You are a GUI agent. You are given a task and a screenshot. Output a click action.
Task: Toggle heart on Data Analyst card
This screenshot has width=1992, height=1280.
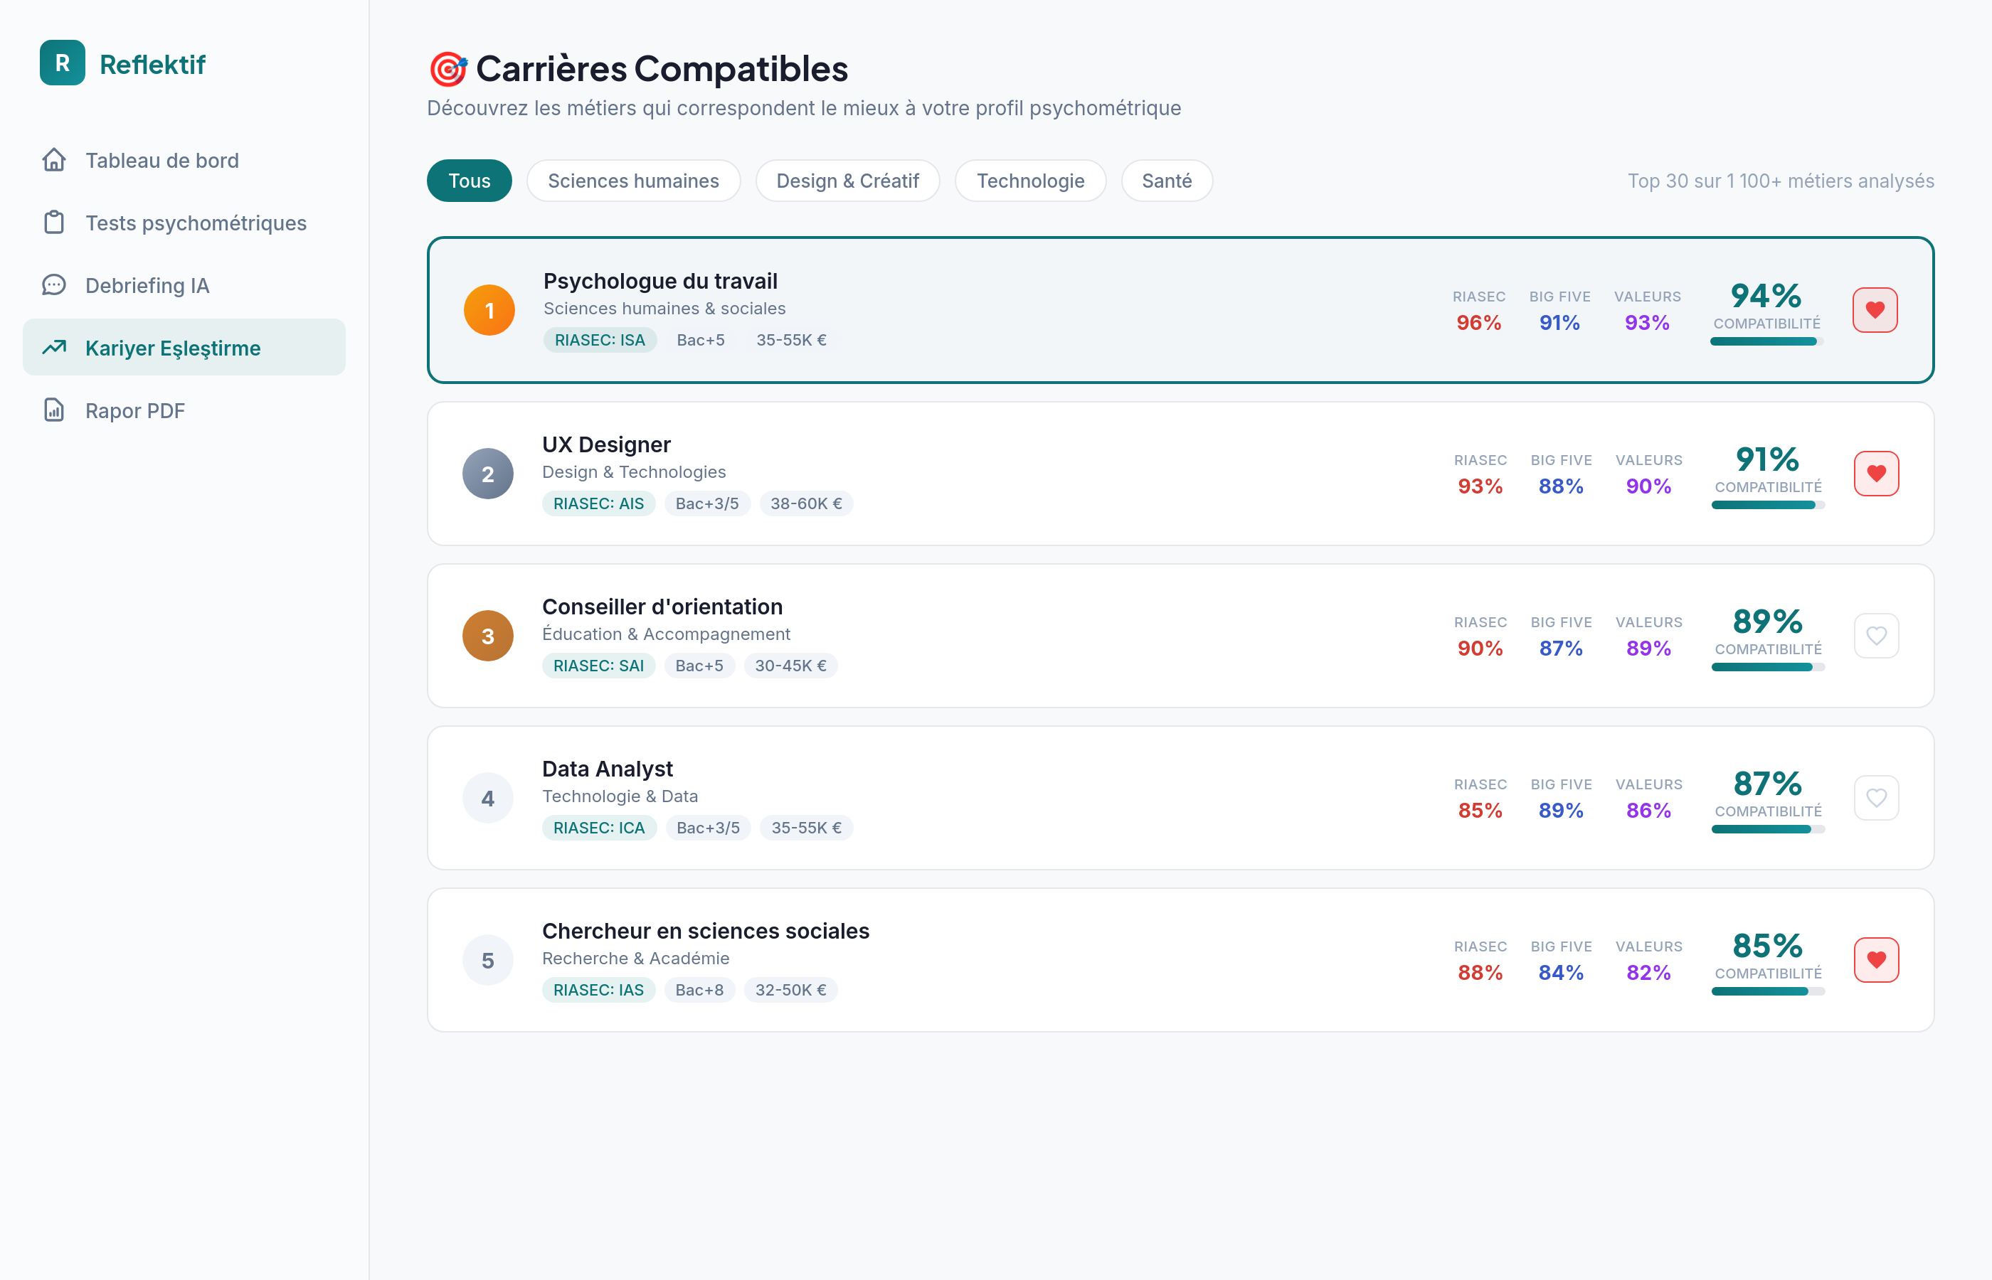[x=1875, y=798]
